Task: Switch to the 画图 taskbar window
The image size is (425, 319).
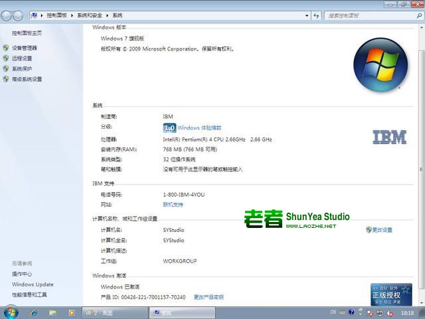Action: (x=115, y=313)
